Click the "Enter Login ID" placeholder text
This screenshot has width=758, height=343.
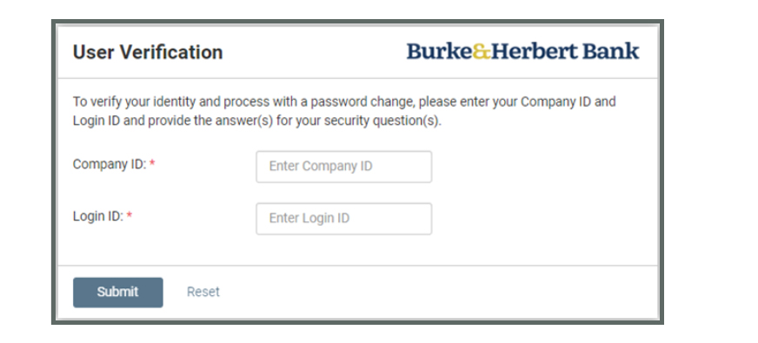click(x=309, y=218)
